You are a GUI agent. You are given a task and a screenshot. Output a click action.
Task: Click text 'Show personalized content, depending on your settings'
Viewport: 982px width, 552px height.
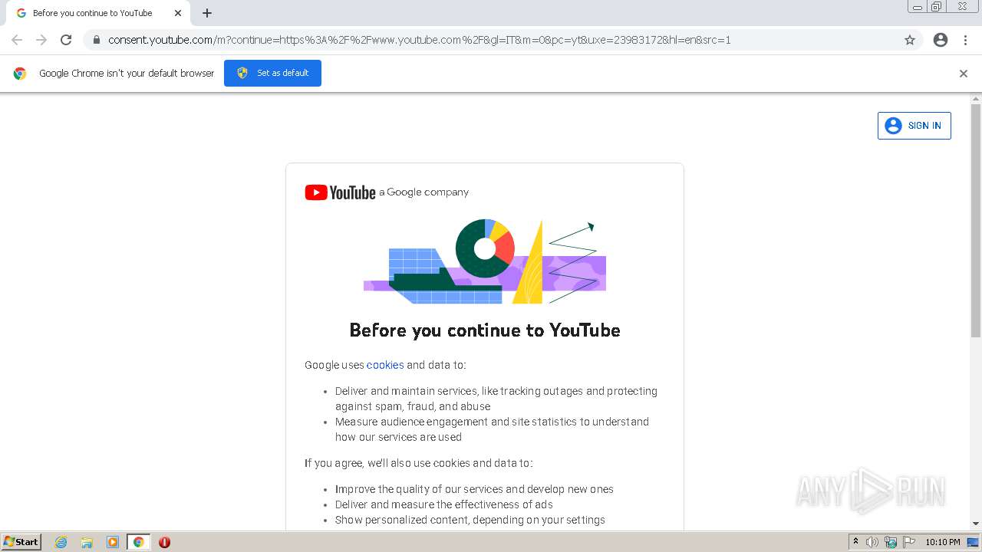(470, 520)
